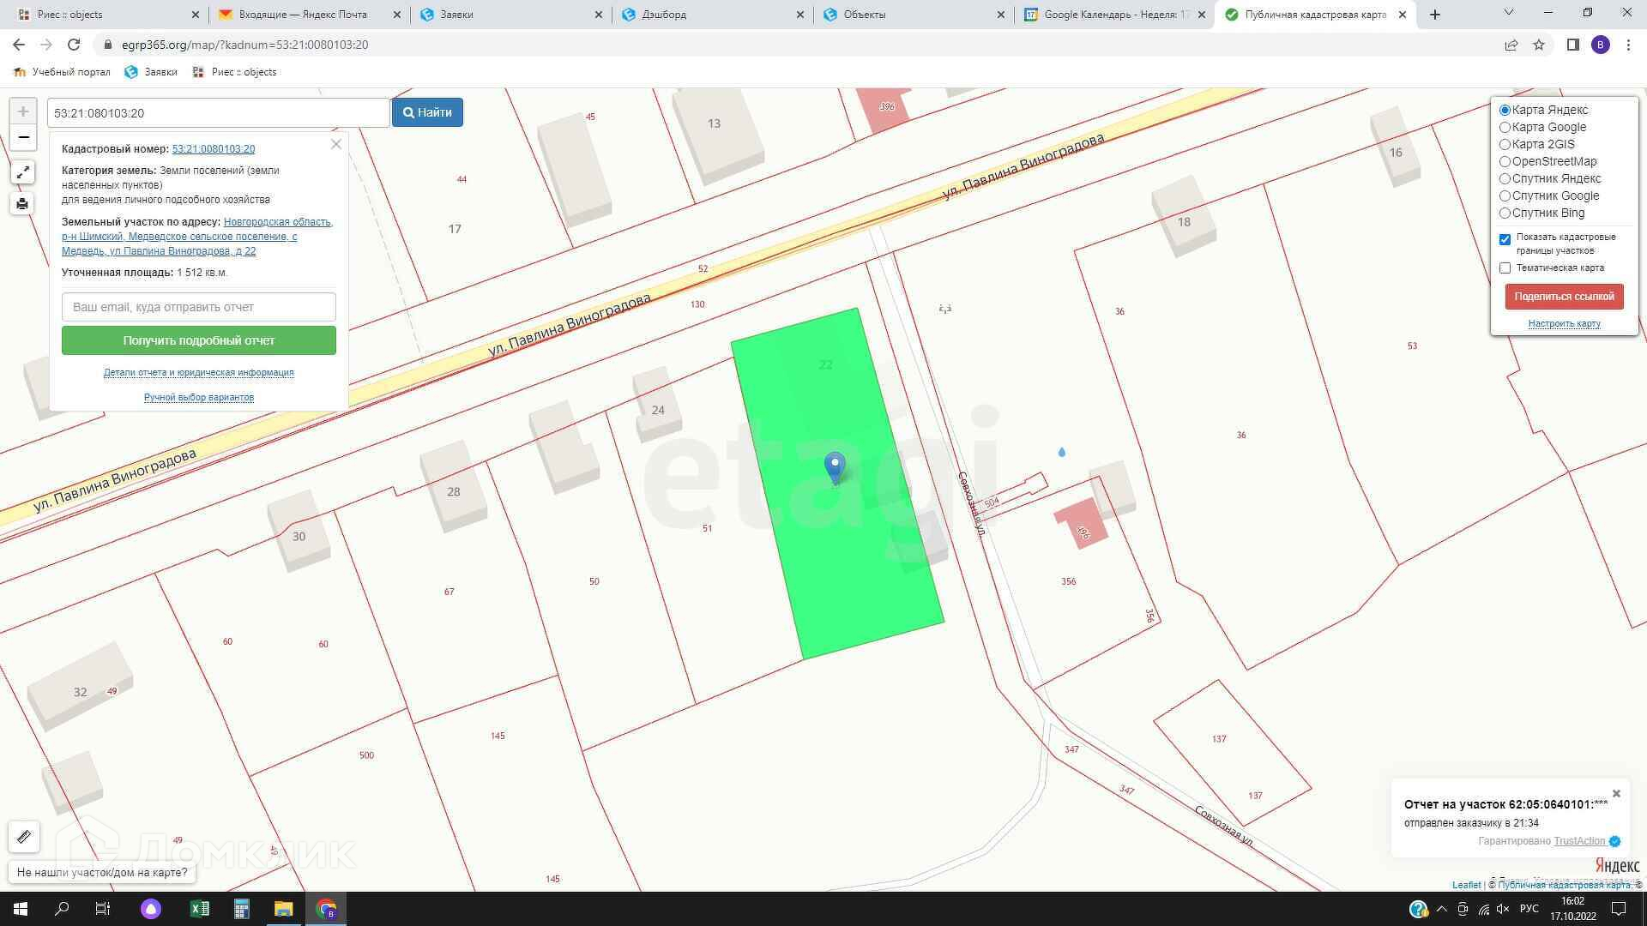1647x926 pixels.
Task: Click the map zoom out minus button
Action: 23,137
